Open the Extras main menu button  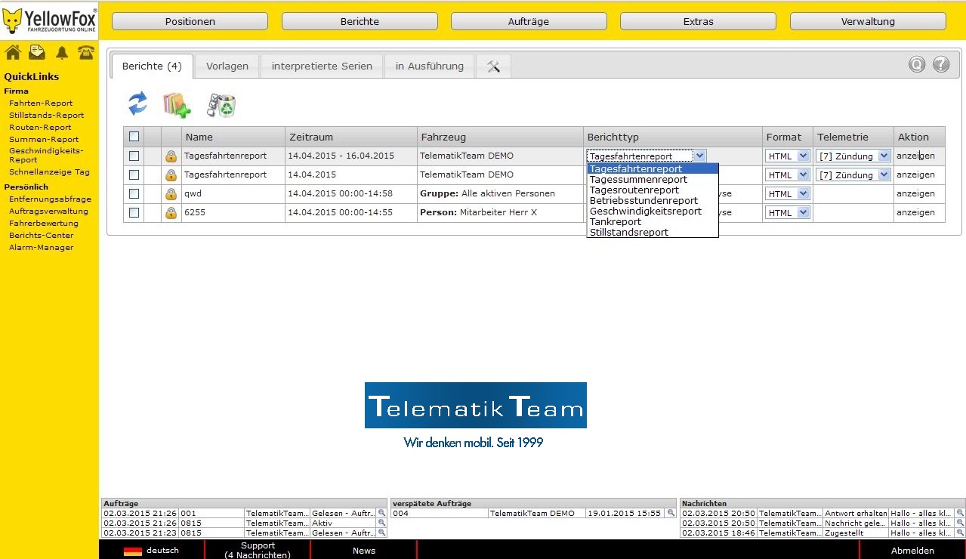click(699, 22)
